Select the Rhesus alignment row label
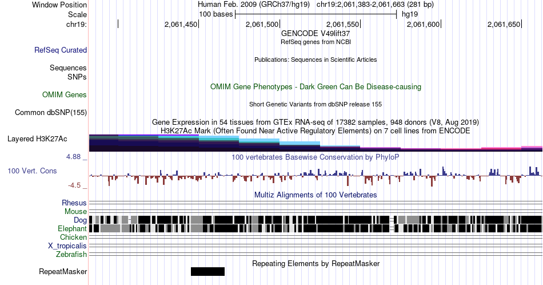 click(x=74, y=203)
